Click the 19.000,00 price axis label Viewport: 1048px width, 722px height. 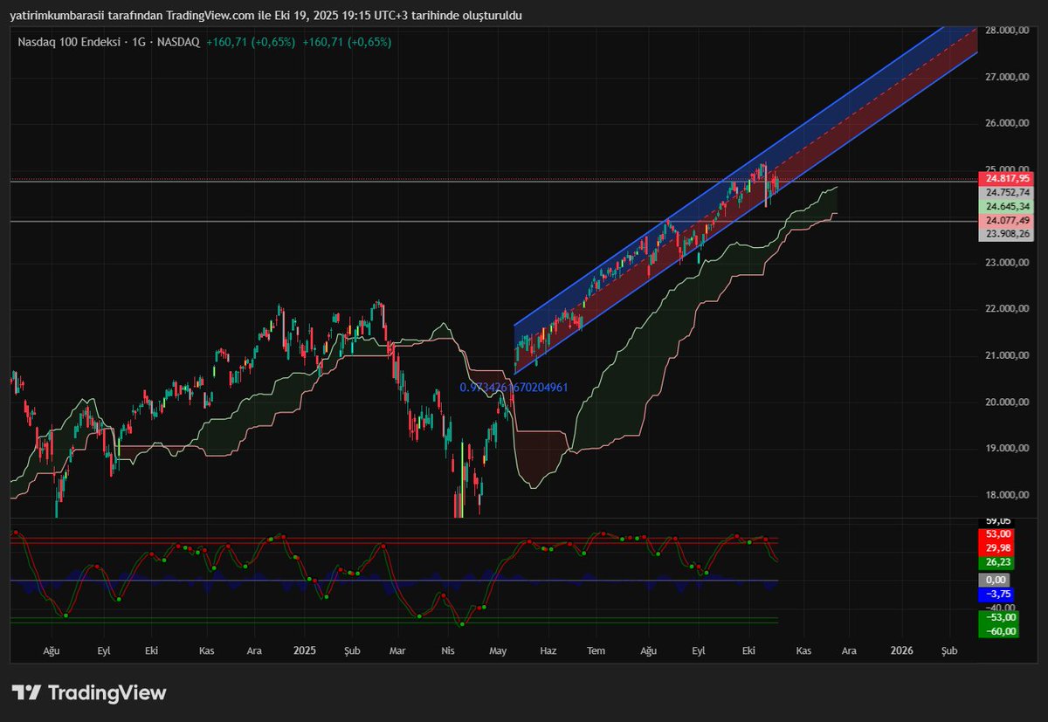coord(1009,449)
